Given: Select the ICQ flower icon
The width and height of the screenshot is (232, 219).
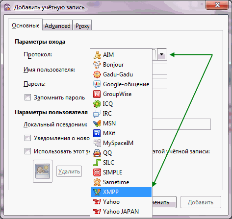Looking at the screenshot, I should [x=97, y=104].
